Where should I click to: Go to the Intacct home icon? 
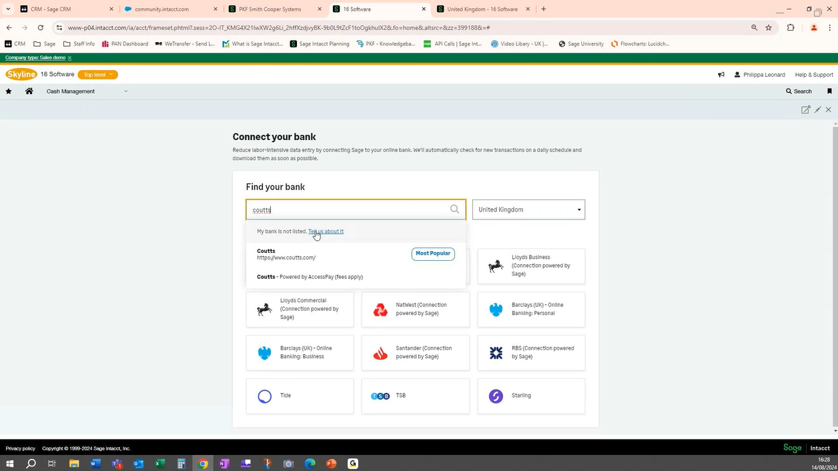pyautogui.click(x=29, y=91)
